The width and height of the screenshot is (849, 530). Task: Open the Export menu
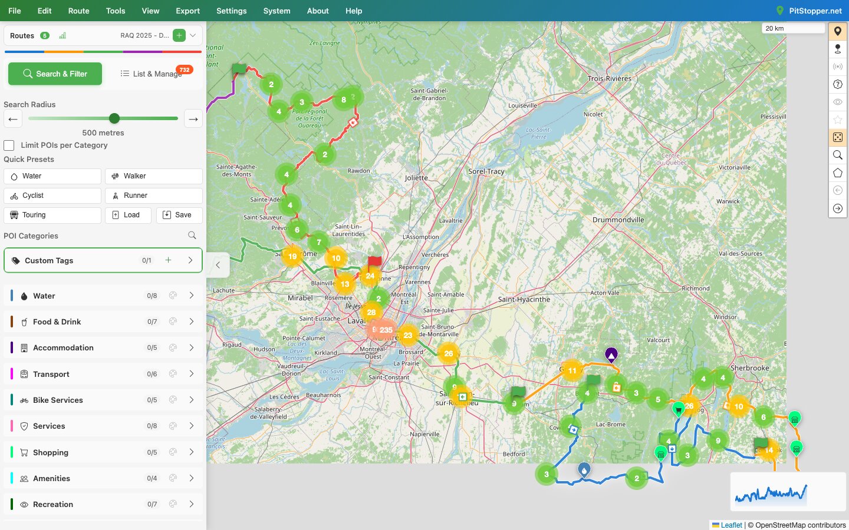pos(187,11)
